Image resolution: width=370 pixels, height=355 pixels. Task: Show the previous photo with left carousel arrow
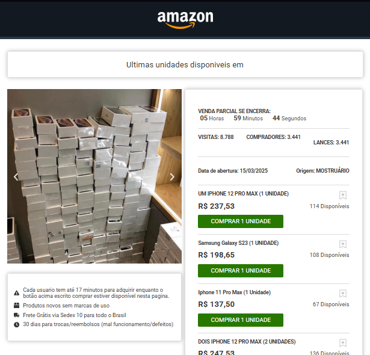tap(16, 177)
